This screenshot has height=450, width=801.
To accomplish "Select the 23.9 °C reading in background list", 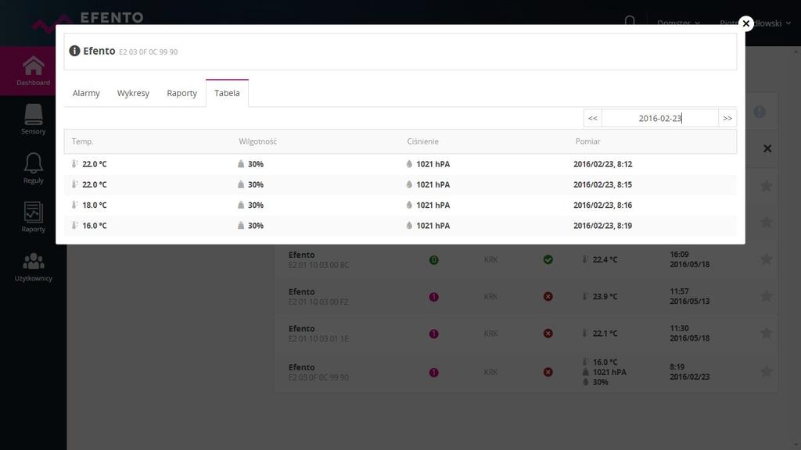I will pos(605,296).
